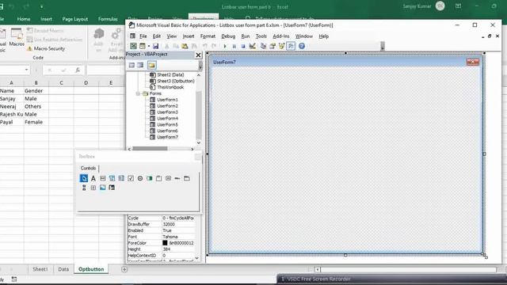This screenshot has height=285, width=507.
Task: Switch to the Data sheet tab in Excel
Action: (x=63, y=269)
